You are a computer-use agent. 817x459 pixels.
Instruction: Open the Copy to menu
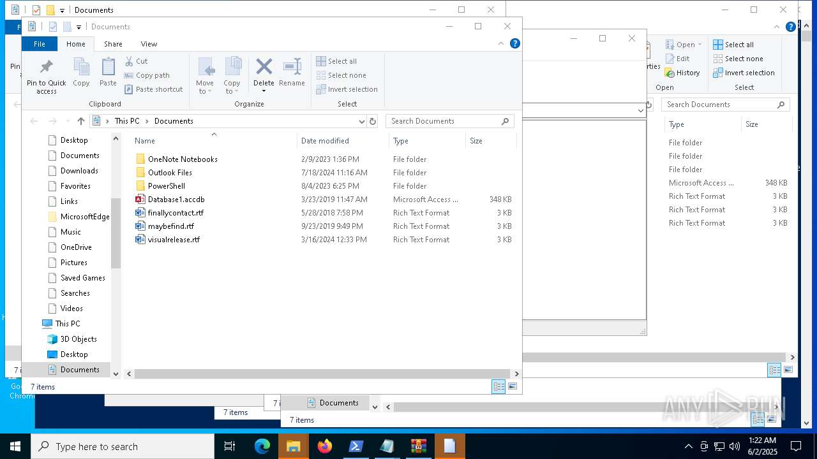tap(232, 75)
